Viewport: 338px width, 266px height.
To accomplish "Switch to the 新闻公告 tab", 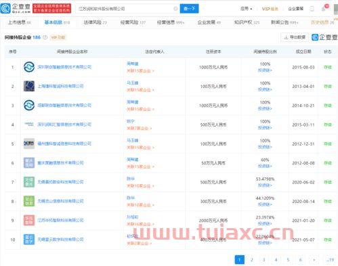I will point(284,22).
